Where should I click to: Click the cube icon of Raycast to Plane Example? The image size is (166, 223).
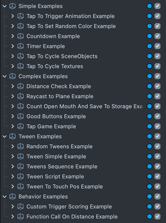click(x=20, y=96)
